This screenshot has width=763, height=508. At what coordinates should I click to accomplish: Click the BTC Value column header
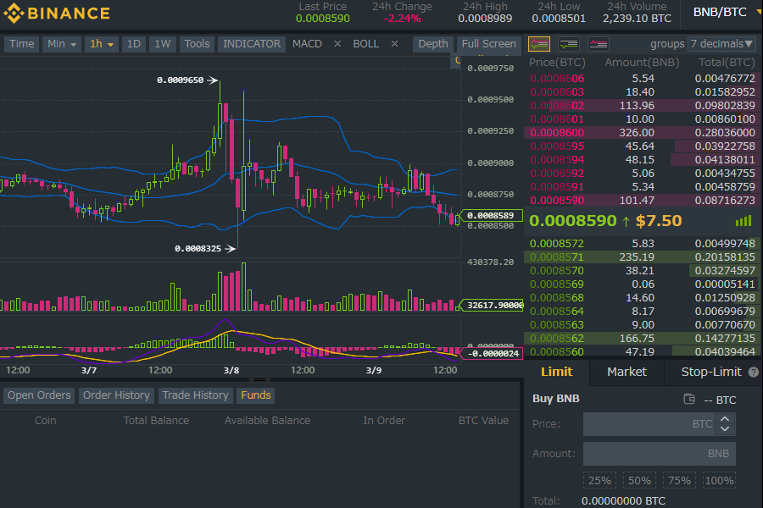coord(483,421)
